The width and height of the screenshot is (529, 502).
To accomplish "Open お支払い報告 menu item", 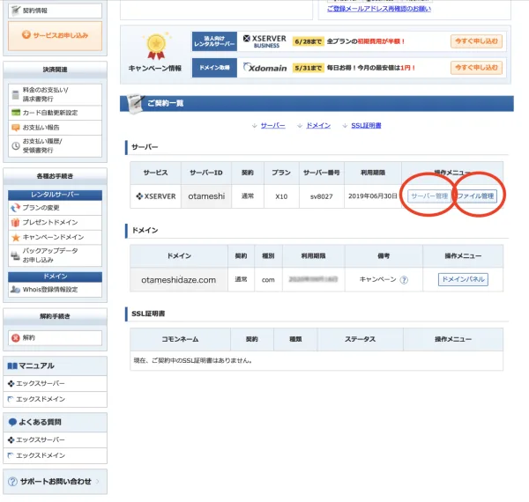I will [55, 128].
